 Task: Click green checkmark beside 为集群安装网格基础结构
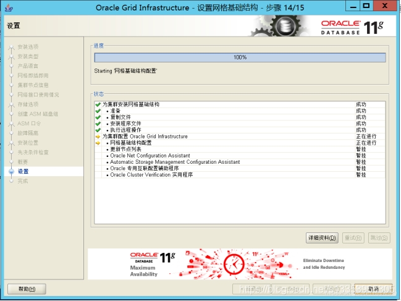pyautogui.click(x=98, y=104)
